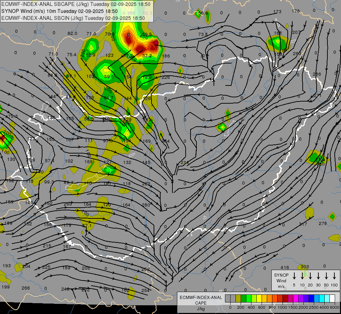Pick the dark green swatch in CAPE scale
This screenshot has height=314, width=341.
(243, 298)
